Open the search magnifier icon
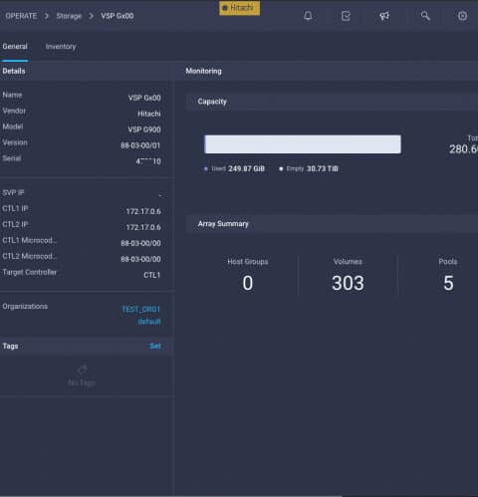 [425, 16]
